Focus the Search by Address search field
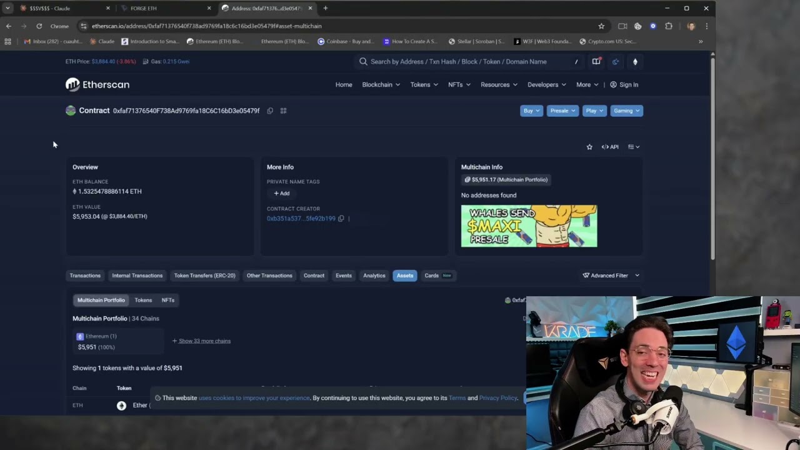 point(469,61)
